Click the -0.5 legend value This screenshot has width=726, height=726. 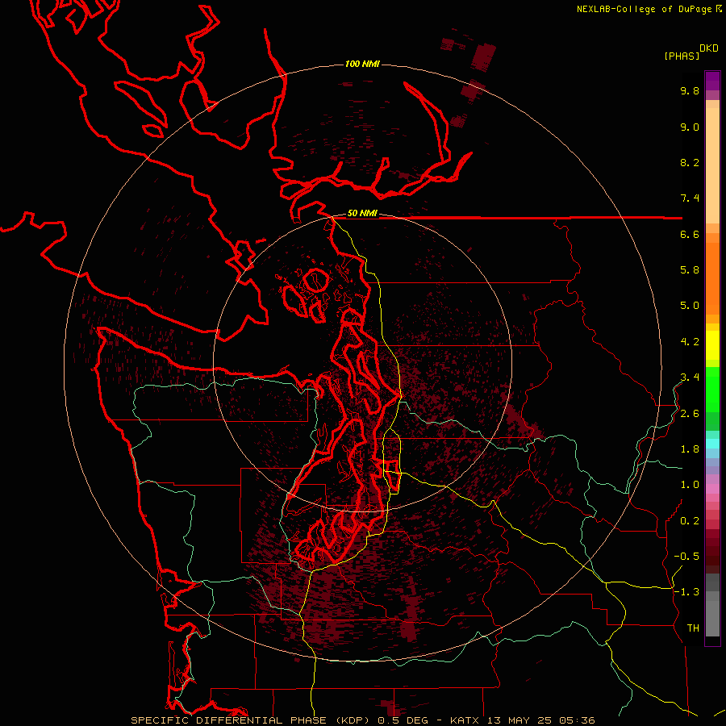coord(686,557)
